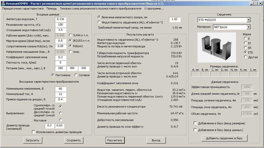
Task: Click the result value 70.741 нФ
Action: pos(176,107)
